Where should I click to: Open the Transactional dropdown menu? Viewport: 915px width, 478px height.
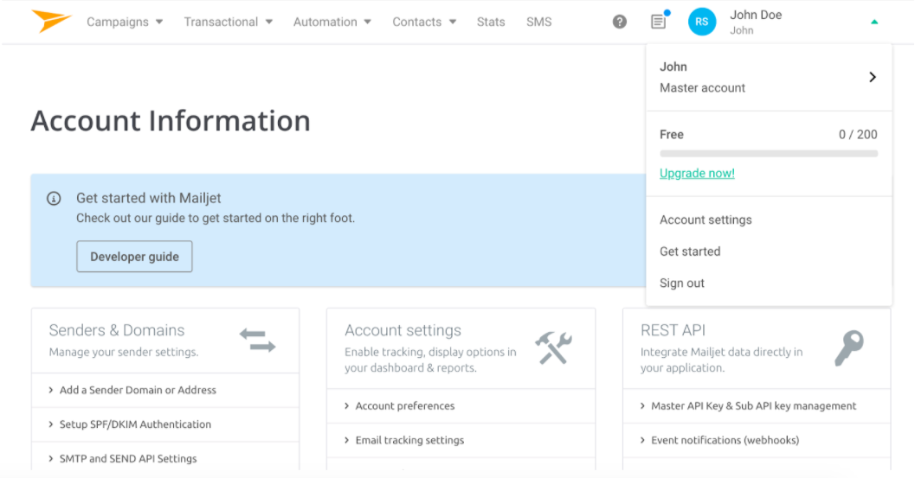point(228,22)
